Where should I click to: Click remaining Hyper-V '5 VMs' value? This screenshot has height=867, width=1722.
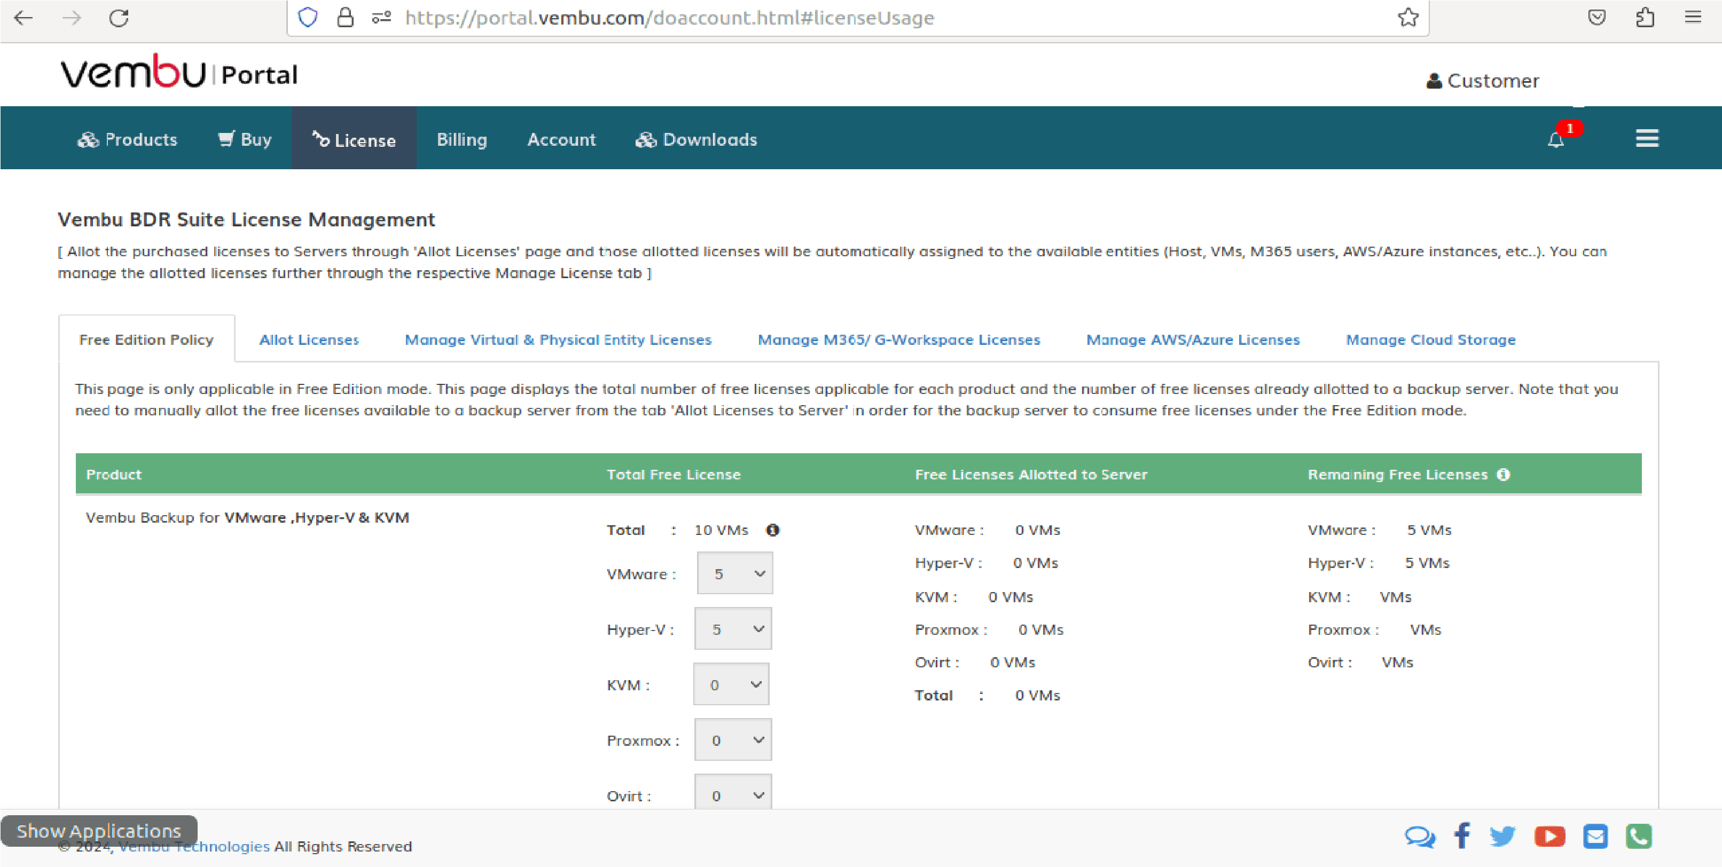1427,562
